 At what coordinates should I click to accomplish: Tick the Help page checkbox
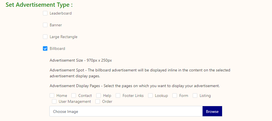[x=98, y=96]
